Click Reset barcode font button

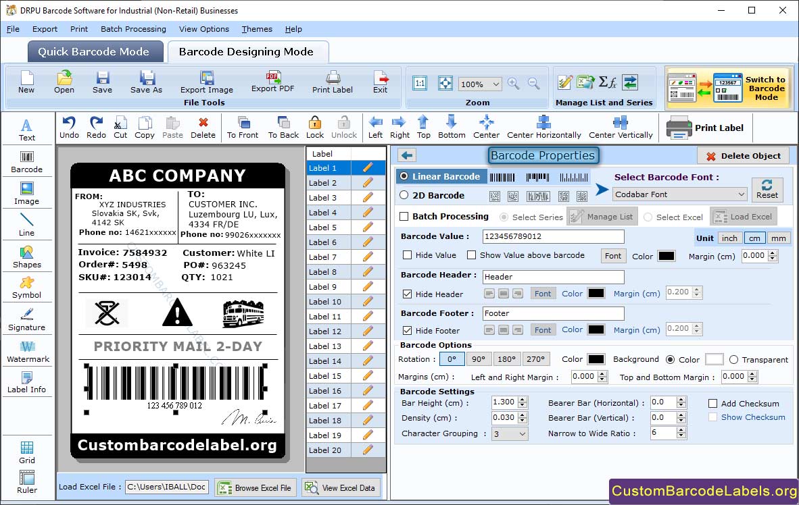pyautogui.click(x=767, y=189)
